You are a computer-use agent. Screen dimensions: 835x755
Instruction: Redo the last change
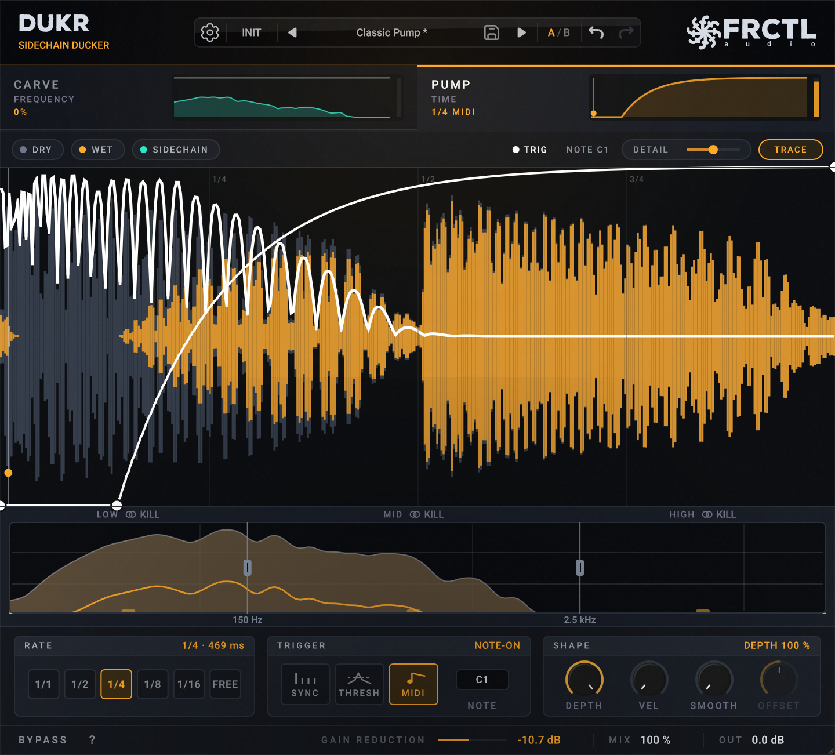click(626, 32)
